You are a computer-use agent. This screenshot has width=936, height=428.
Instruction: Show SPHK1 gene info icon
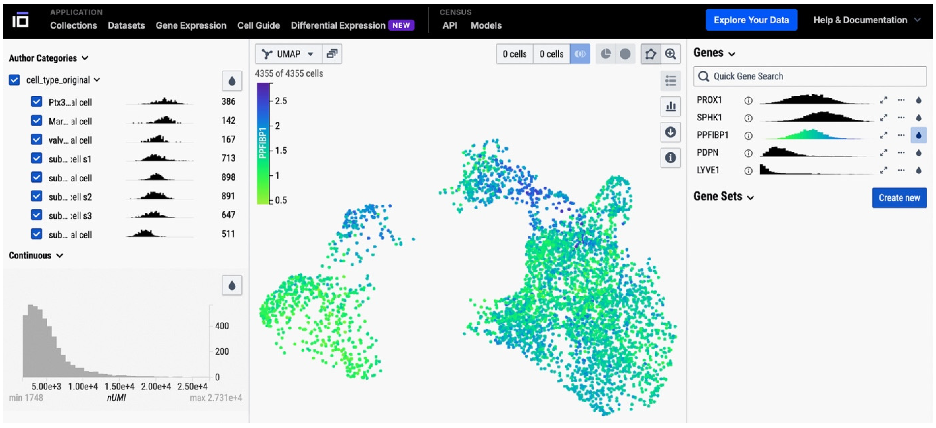click(748, 118)
